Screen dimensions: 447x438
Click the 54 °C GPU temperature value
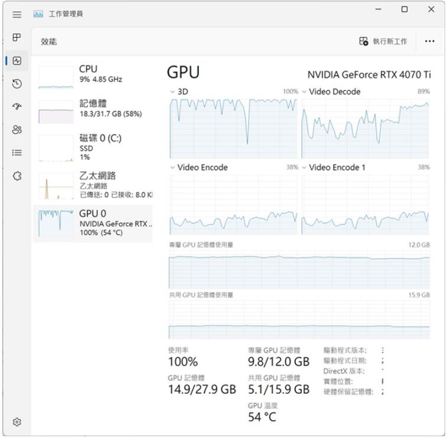tap(262, 417)
